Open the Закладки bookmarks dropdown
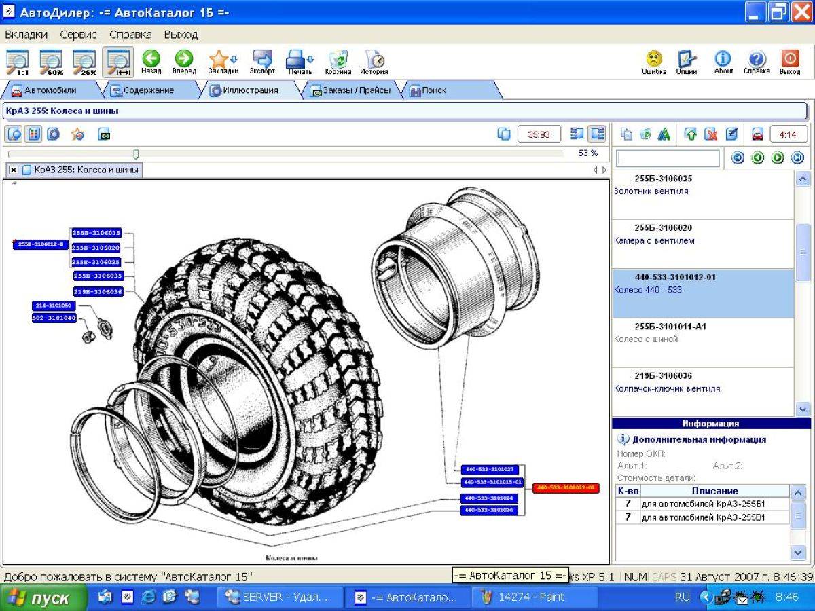815x611 pixels. pos(223,62)
